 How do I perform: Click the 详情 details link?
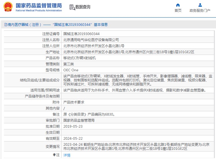(x=67, y=155)
